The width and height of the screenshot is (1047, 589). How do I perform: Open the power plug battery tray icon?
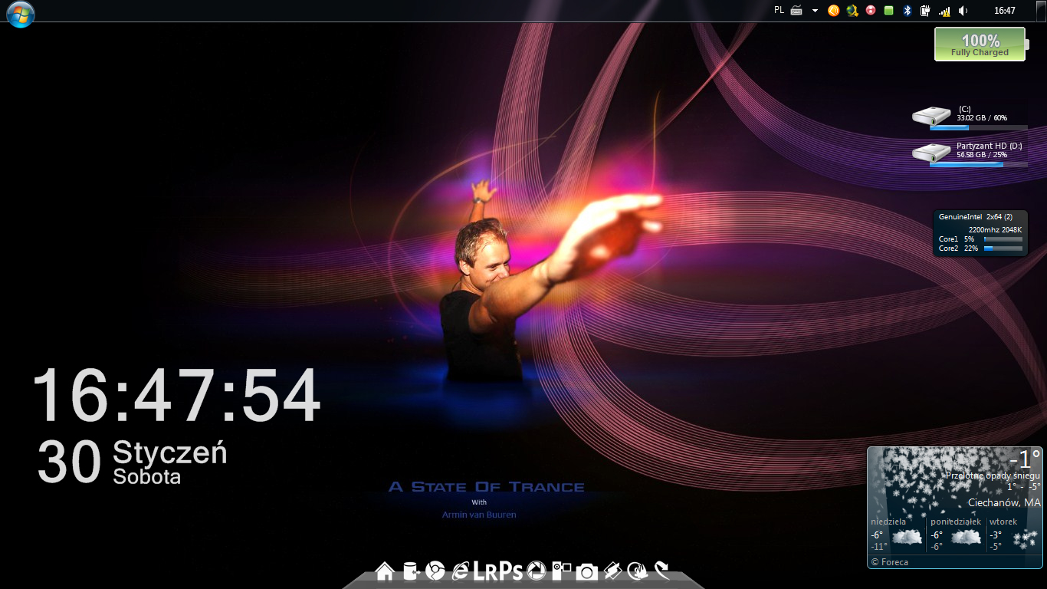point(925,11)
